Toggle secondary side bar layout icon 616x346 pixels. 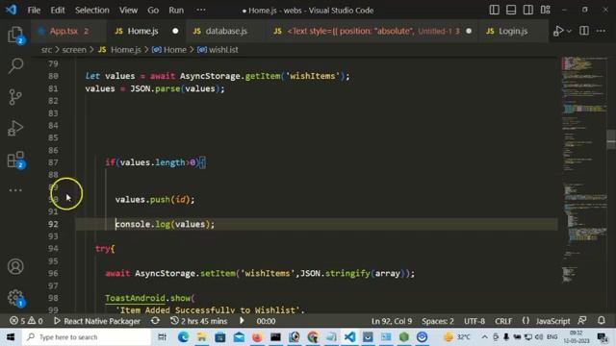tap(528, 10)
